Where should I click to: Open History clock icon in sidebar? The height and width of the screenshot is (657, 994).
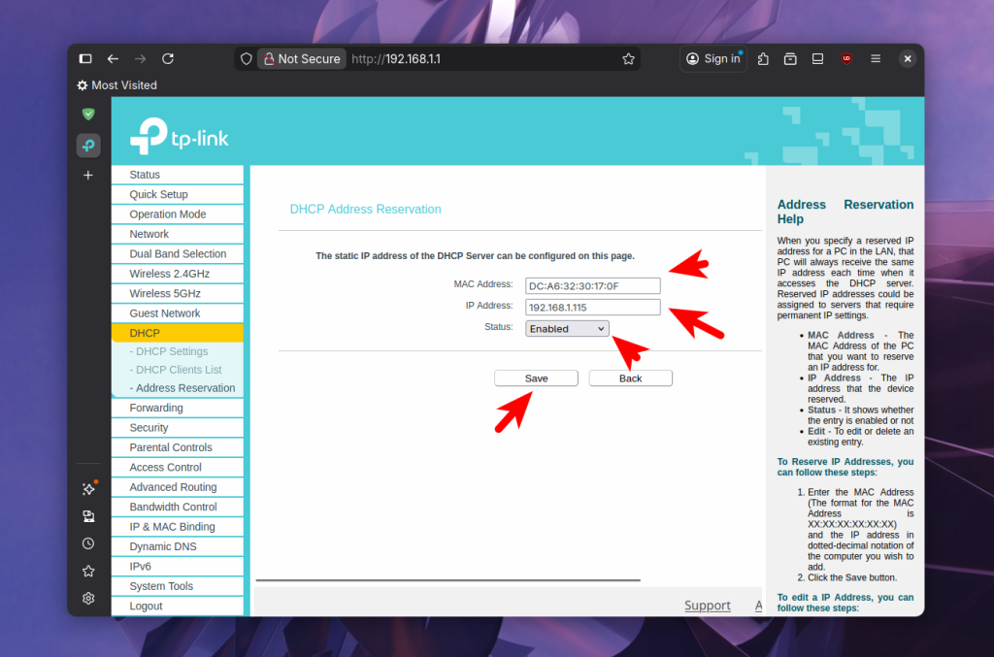(88, 543)
